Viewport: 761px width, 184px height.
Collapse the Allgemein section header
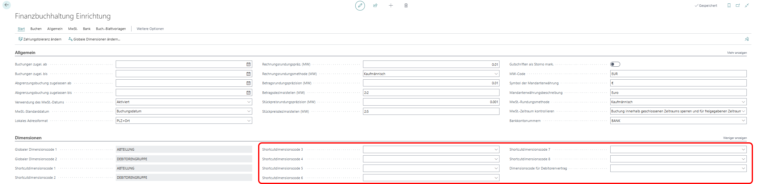(x=25, y=52)
